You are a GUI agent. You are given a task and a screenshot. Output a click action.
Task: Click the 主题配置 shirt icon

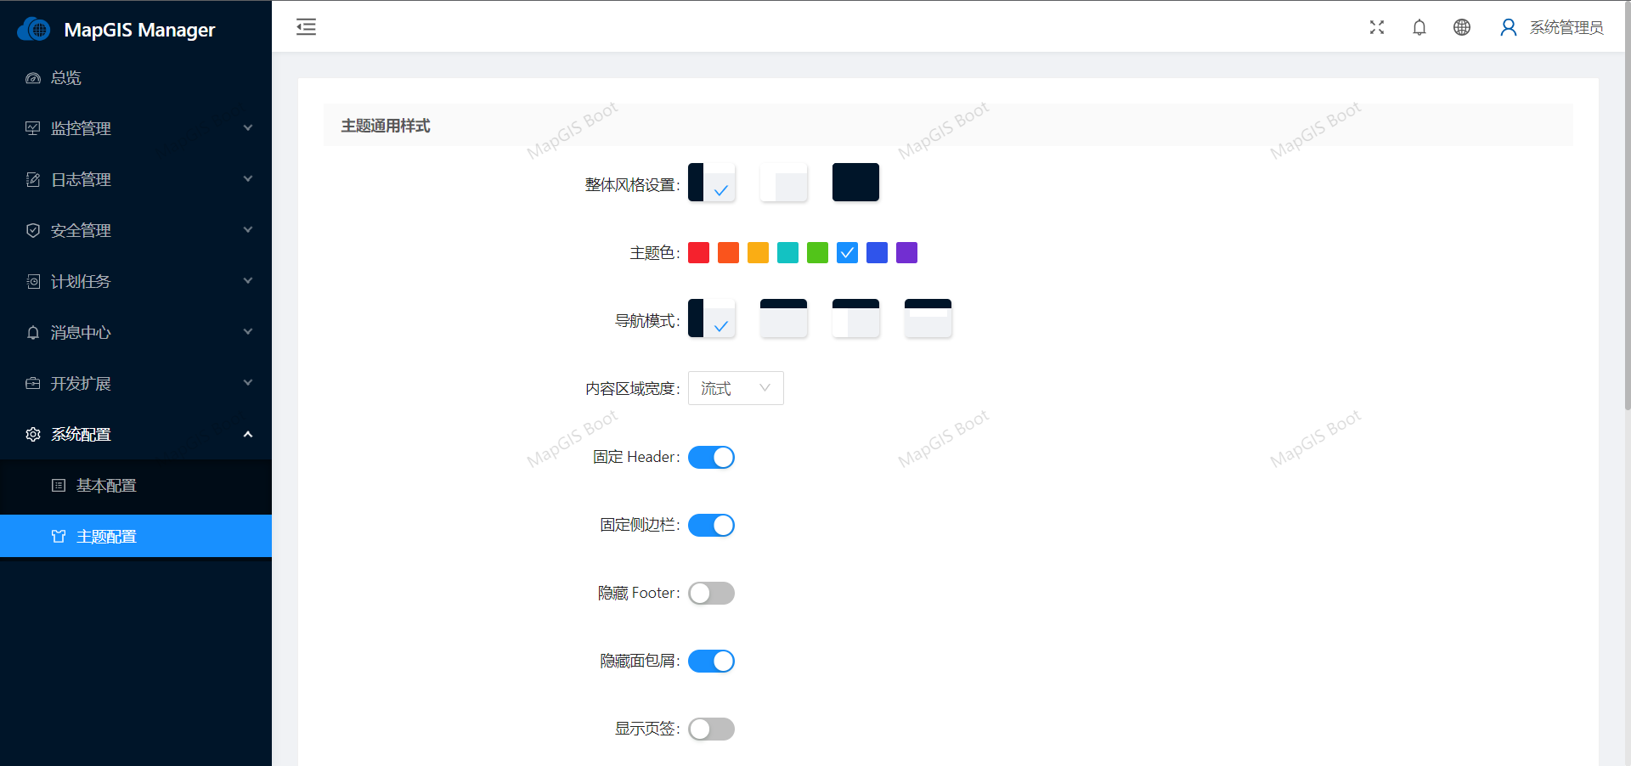point(59,536)
